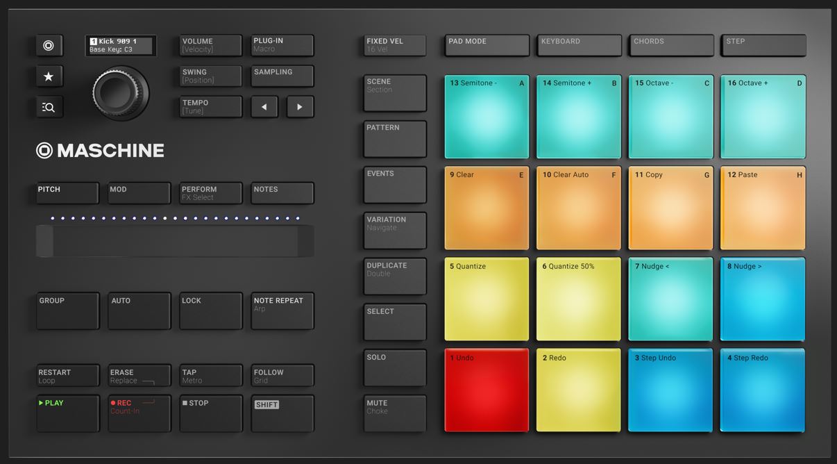
Task: Click the DUPLICATE Double button
Action: tap(395, 276)
